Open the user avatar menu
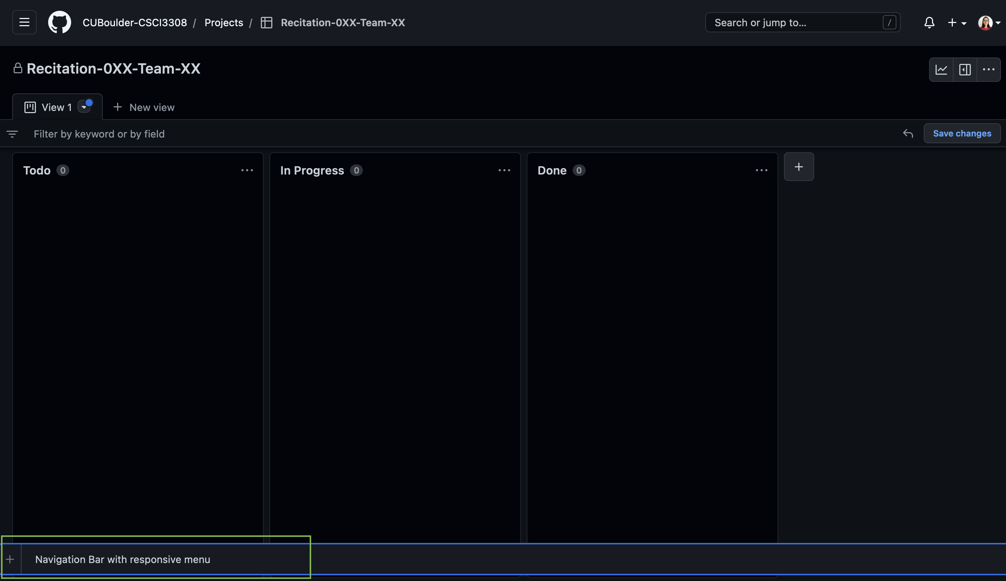Viewport: 1006px width, 581px height. 988,23
